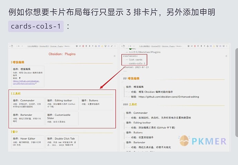Open outline icon beside the Obsidian: Plugins title
The height and width of the screenshot is (165, 238).
pyautogui.click(x=115, y=56)
